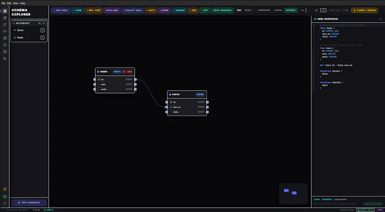Click the Users table header dot icon
The image size is (385, 212).
(x=98, y=72)
